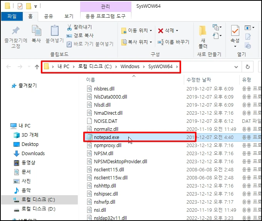The height and width of the screenshot is (221, 262).
Task: Click the quick access properties checkmark icon
Action: click(x=20, y=6)
